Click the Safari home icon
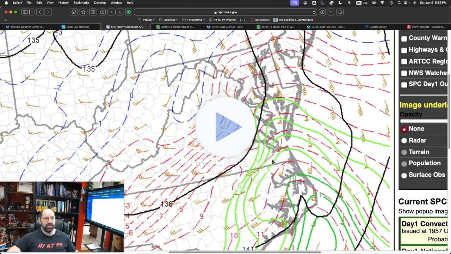The image size is (451, 254). click(73, 12)
